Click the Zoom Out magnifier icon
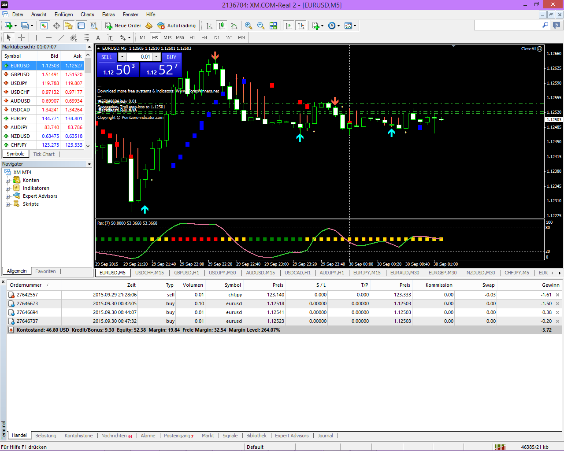Screen dimensions: 564x451 coord(261,26)
